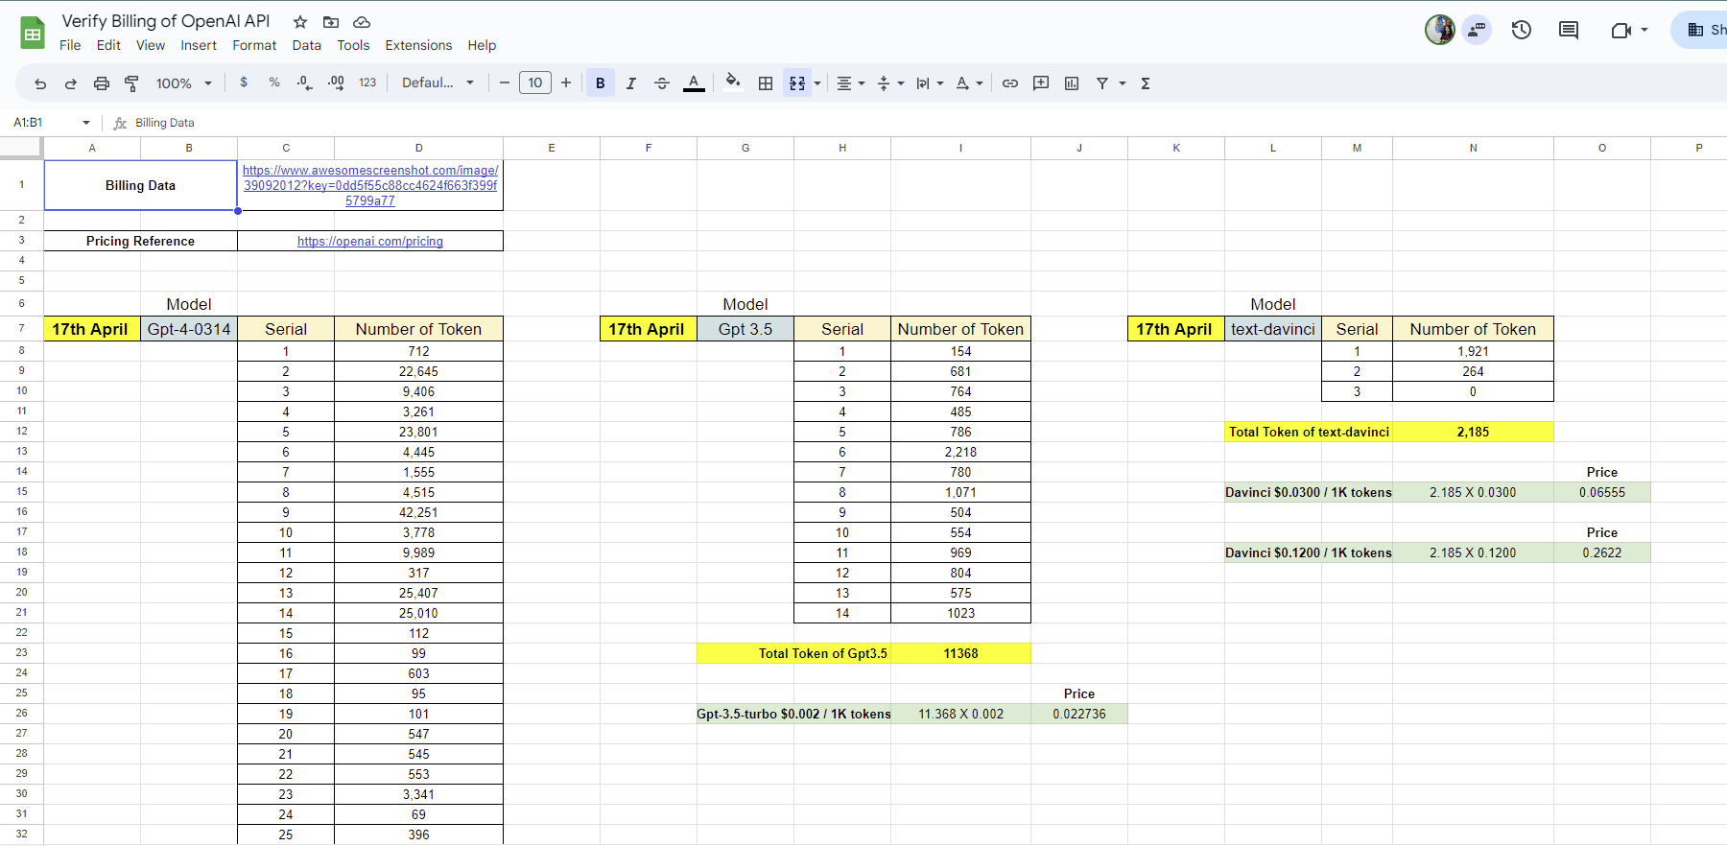
Task: Select the Paint format tool
Action: pos(131,83)
